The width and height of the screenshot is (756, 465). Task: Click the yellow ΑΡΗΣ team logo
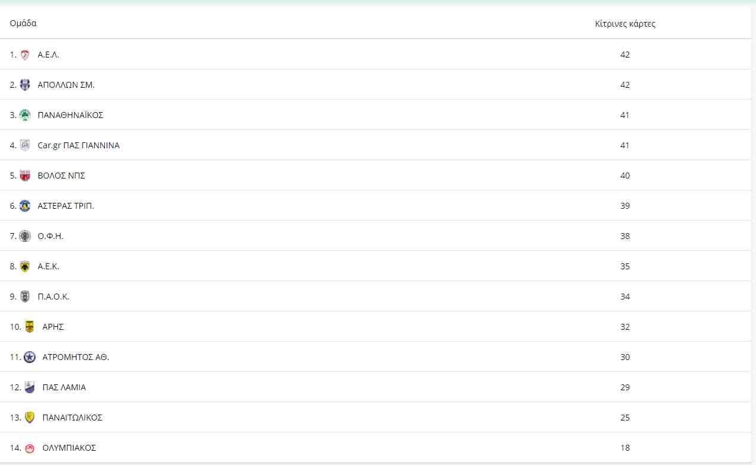(30, 327)
